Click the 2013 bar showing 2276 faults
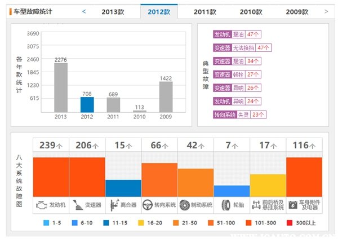 (61, 87)
